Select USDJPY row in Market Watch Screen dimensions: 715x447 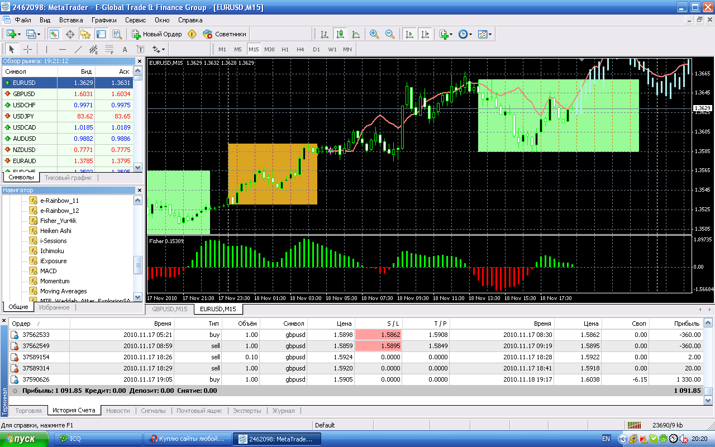pyautogui.click(x=68, y=116)
